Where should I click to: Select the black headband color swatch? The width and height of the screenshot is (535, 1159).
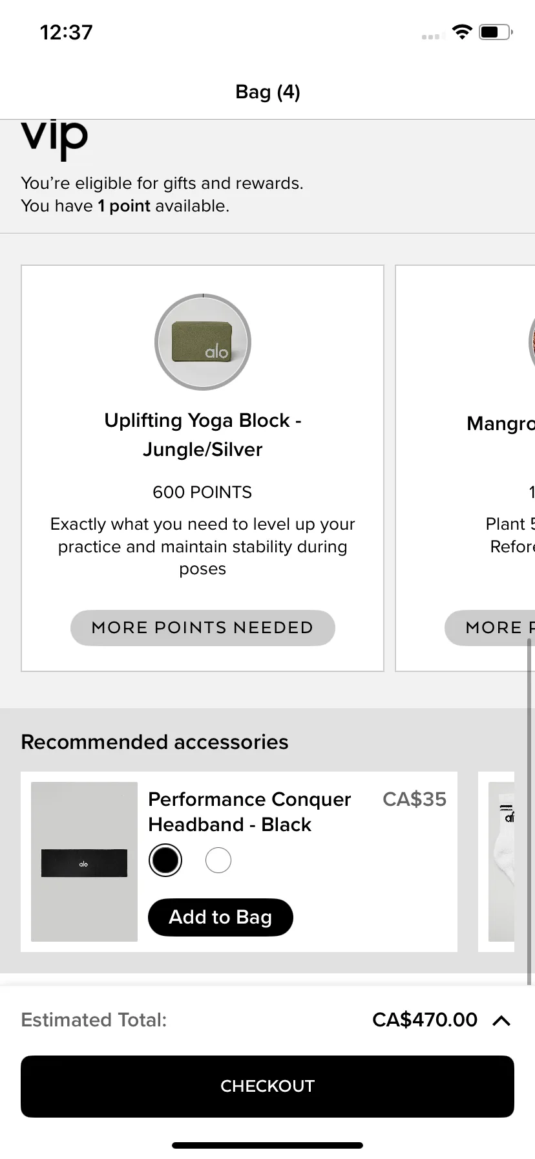click(165, 860)
